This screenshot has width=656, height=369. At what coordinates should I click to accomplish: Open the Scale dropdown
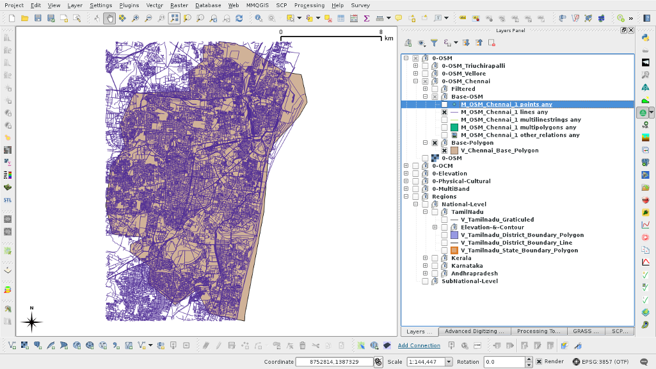coord(449,362)
